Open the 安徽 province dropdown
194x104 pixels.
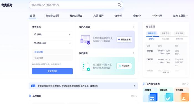[x=52, y=34]
